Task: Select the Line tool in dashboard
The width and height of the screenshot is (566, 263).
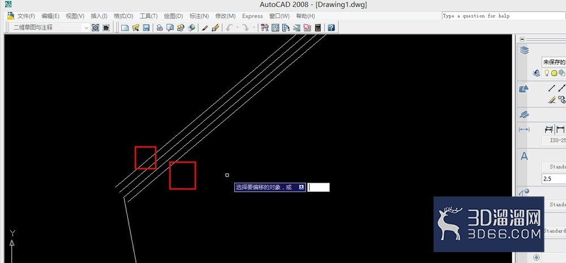Action: [x=551, y=88]
